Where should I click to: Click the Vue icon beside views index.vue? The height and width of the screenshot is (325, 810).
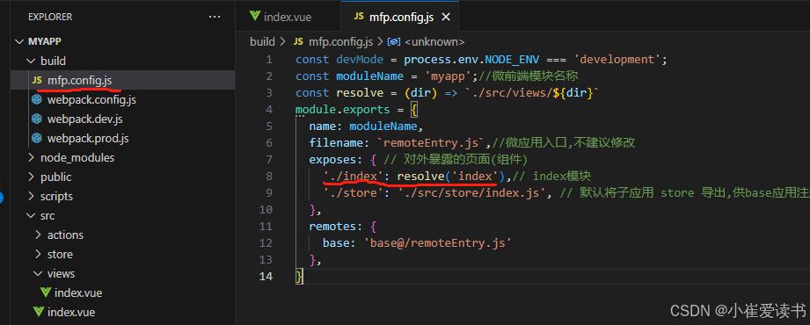click(46, 292)
